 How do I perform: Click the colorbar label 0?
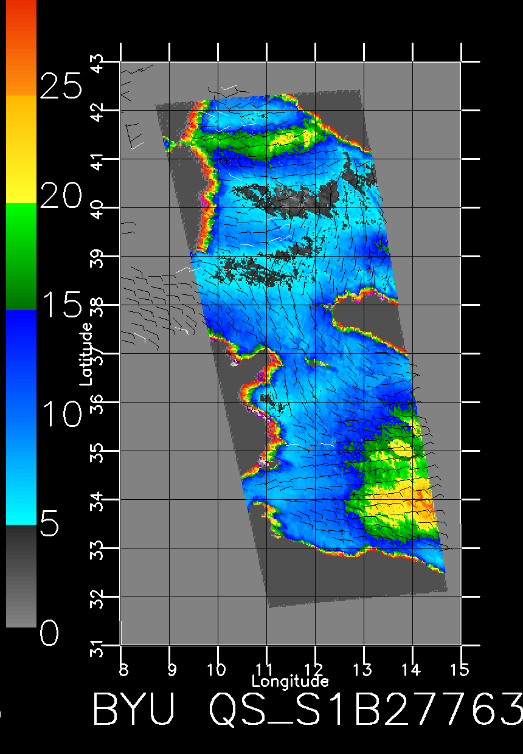click(x=50, y=634)
